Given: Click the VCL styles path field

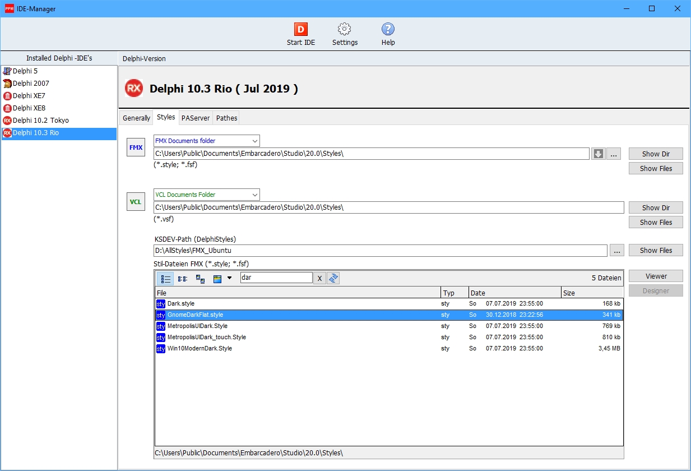Looking at the screenshot, I should pyautogui.click(x=388, y=207).
